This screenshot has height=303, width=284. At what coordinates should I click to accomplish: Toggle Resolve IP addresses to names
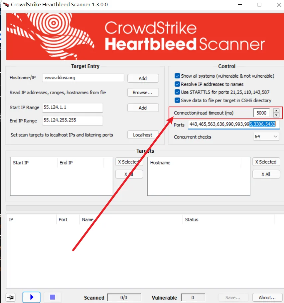(177, 84)
